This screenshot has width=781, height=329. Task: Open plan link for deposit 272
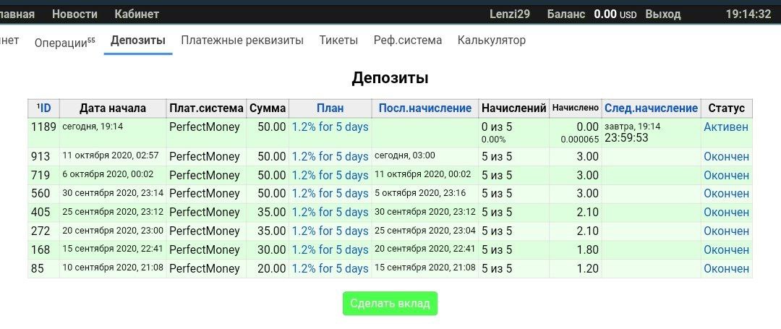pos(330,231)
